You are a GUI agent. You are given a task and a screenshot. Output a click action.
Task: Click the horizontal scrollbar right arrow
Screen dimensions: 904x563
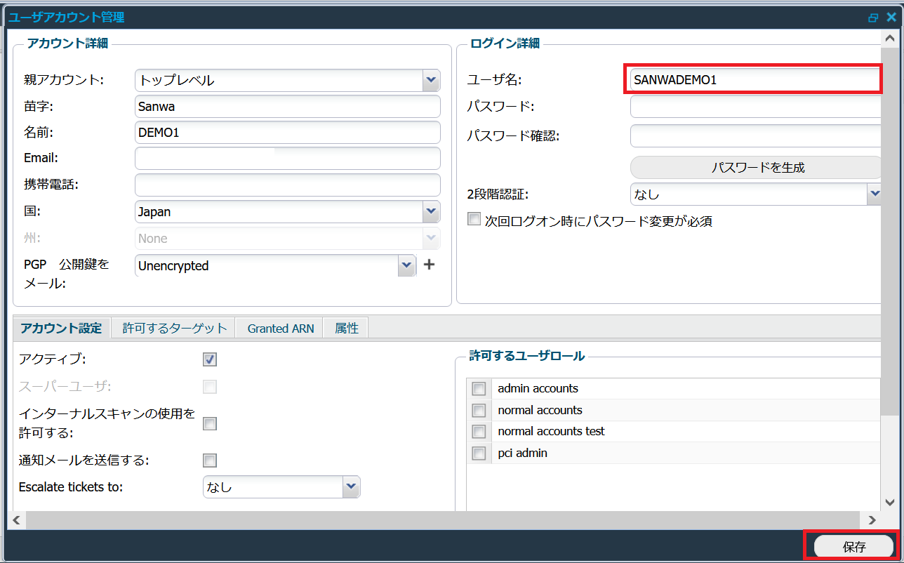pyautogui.click(x=872, y=520)
